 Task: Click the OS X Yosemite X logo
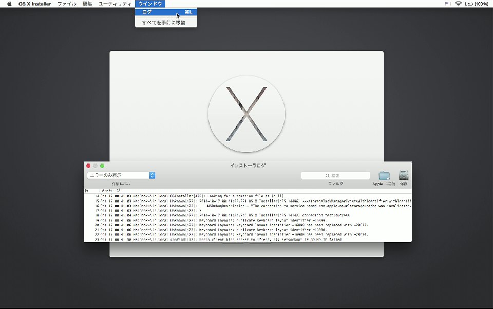(x=246, y=114)
